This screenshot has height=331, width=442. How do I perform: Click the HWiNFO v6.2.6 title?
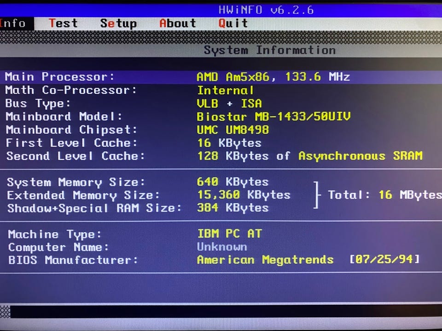click(266, 10)
